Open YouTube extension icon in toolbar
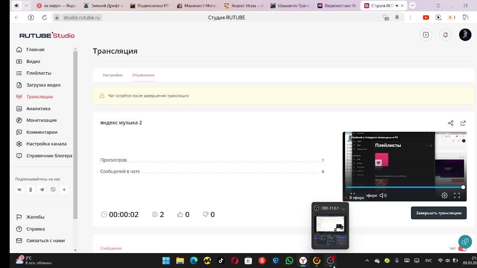This screenshot has width=477, height=268. (x=426, y=17)
